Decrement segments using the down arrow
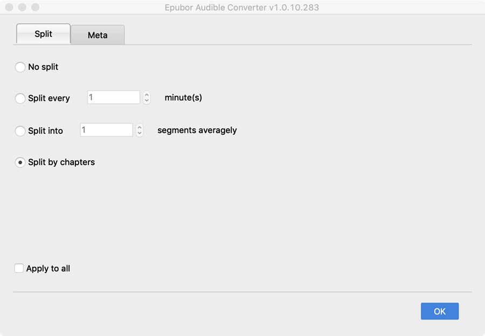This screenshot has width=485, height=336. click(140, 133)
